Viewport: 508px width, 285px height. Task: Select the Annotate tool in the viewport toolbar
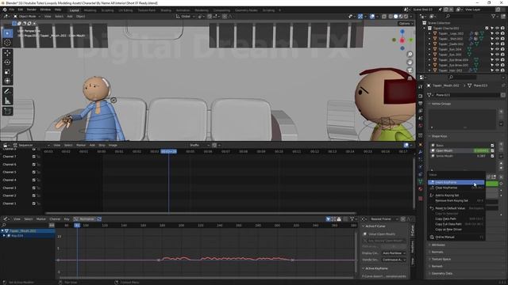coord(7,92)
